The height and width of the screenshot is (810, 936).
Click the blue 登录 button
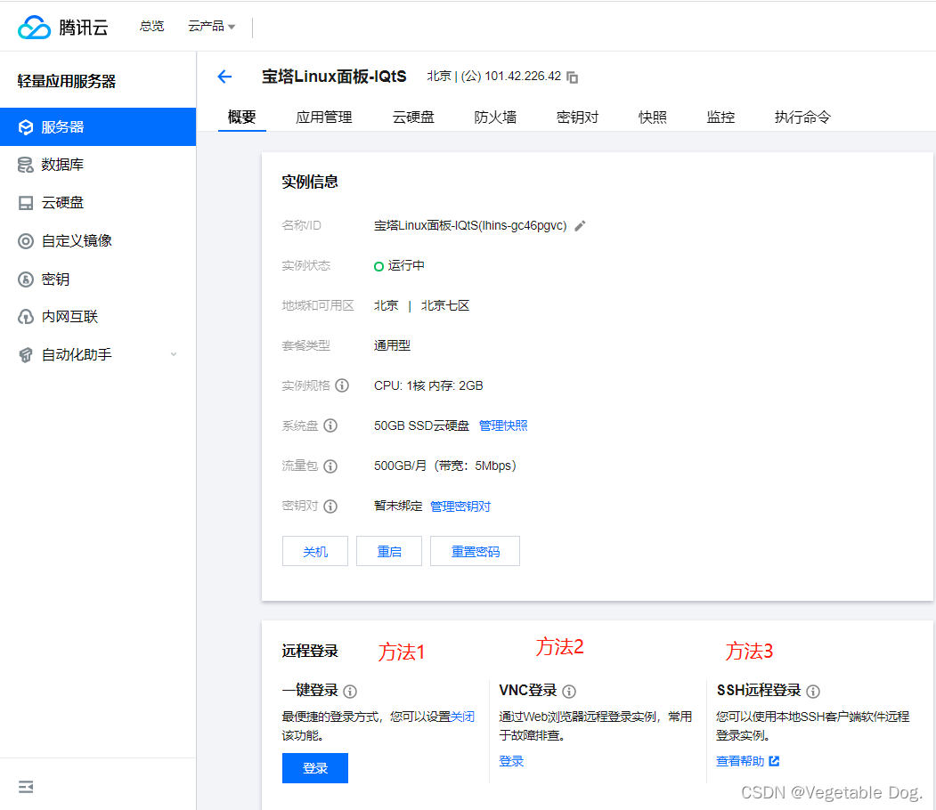pyautogui.click(x=315, y=768)
